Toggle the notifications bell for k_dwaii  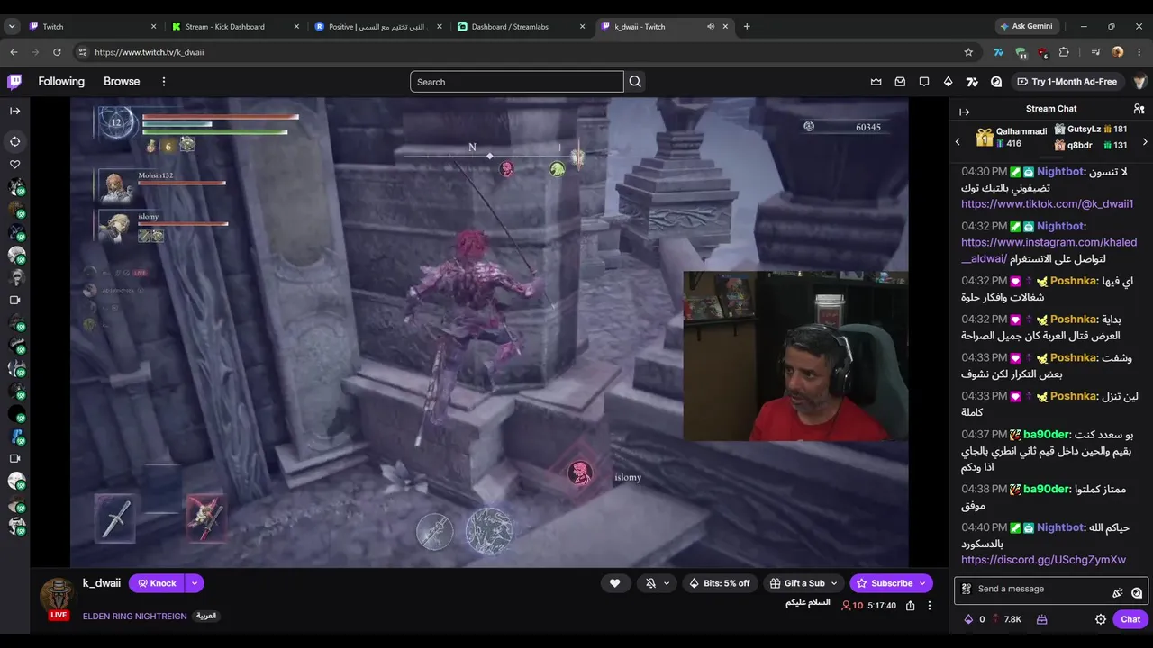tap(650, 583)
